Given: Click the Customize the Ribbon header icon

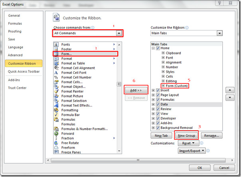Looking at the screenshot, I should [x=56, y=17].
